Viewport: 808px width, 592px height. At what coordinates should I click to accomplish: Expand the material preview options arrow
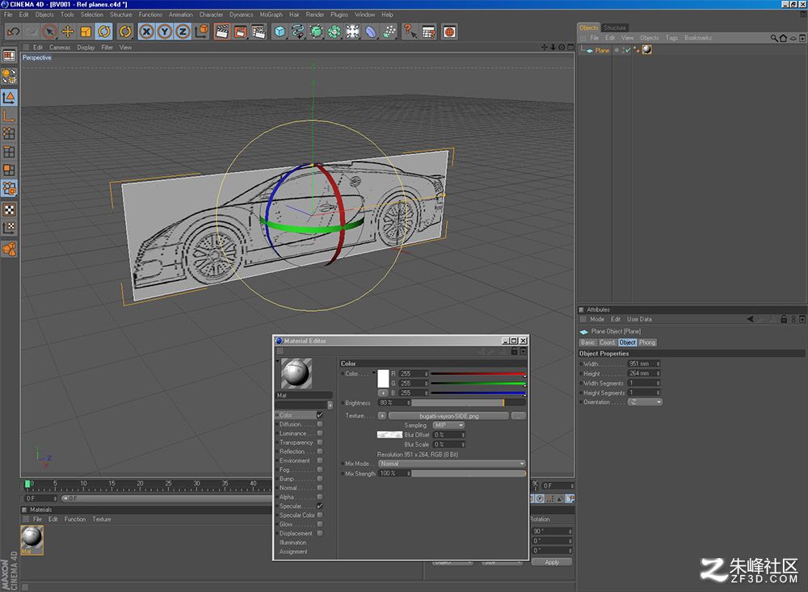tap(278, 361)
